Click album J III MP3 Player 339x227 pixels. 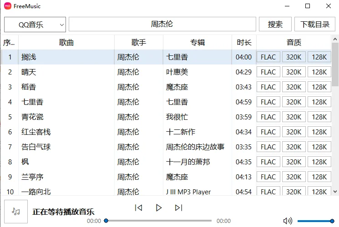[x=188, y=192]
